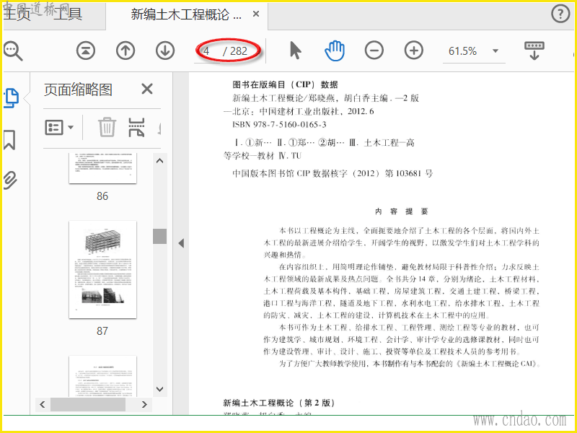This screenshot has height=433, width=577.
Task: Go to previous page arrow
Action: coord(125,51)
